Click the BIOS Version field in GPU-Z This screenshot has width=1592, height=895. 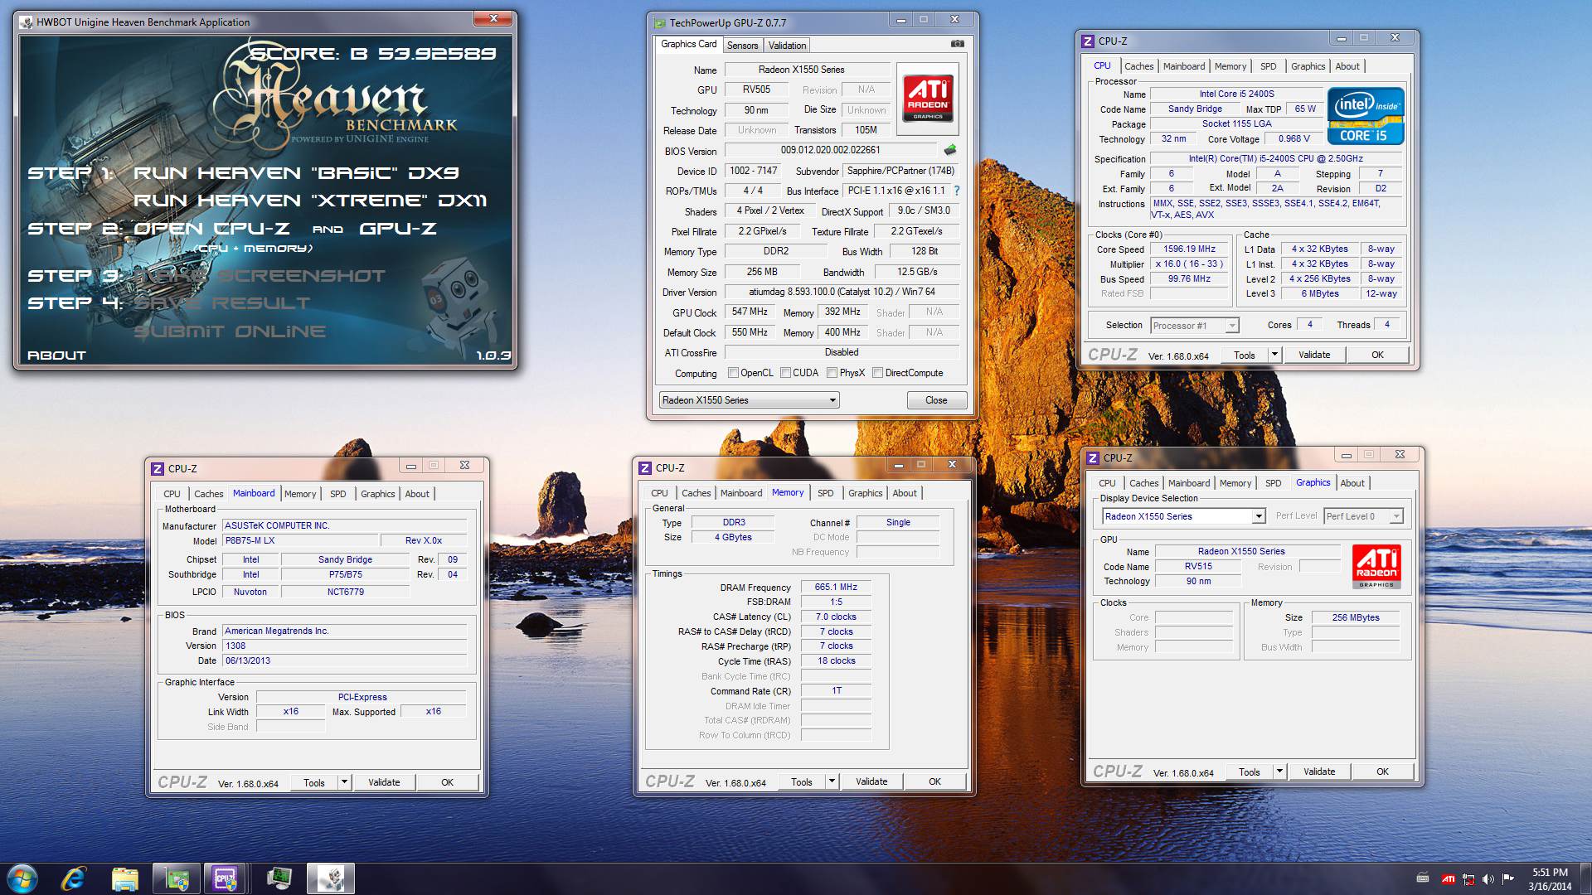coord(832,150)
